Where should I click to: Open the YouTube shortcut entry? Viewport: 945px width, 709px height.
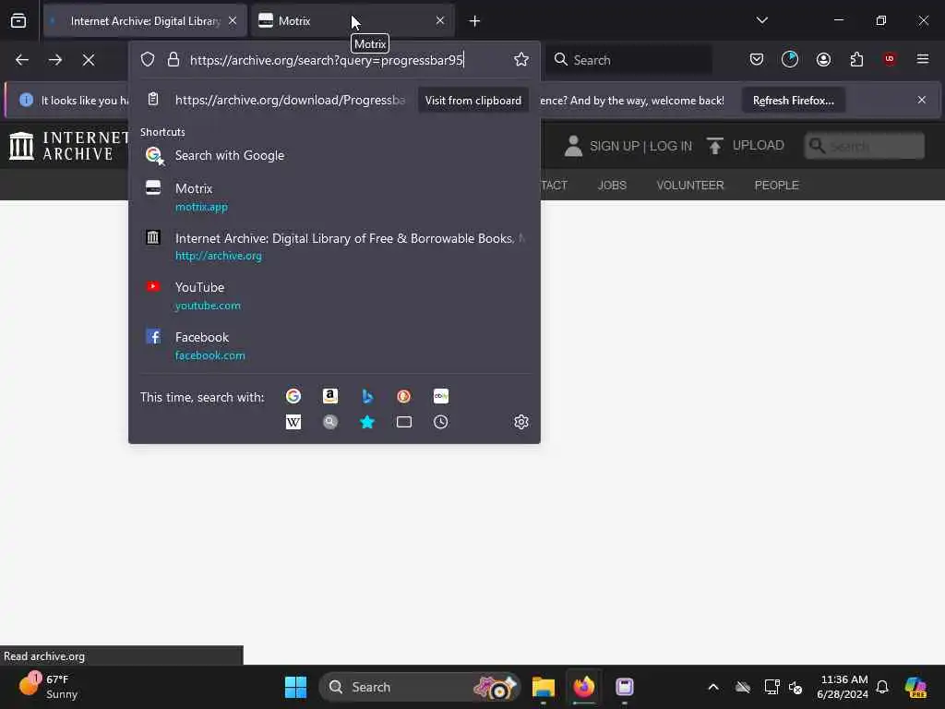pos(334,295)
